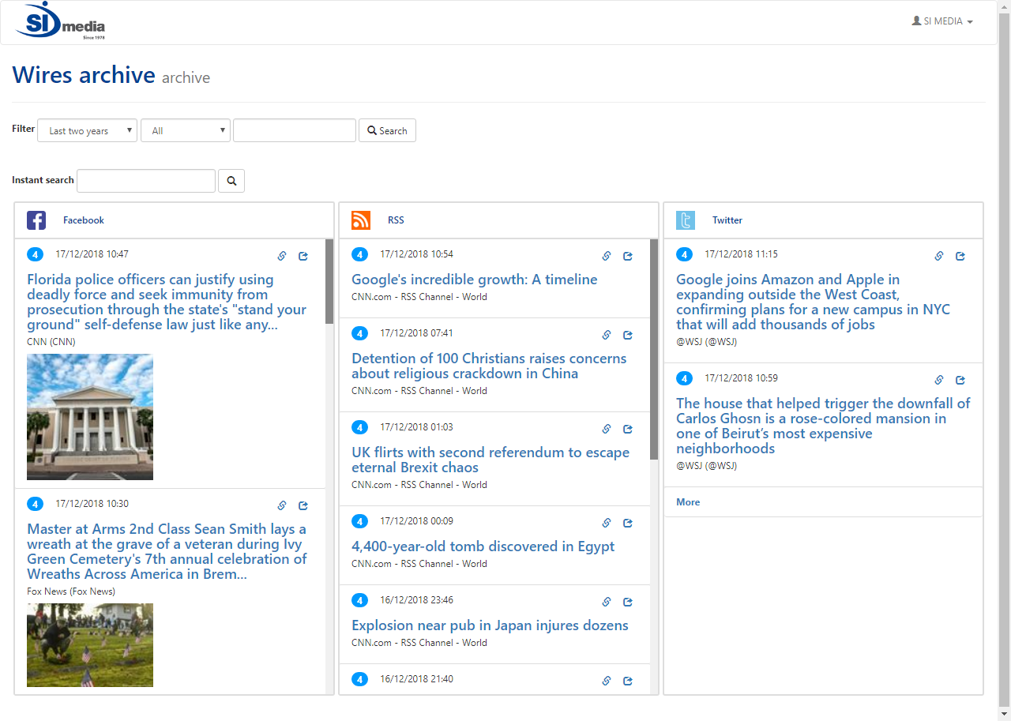Screen dimensions: 1011x721
Task: Focus the filter text field
Action: [x=295, y=130]
